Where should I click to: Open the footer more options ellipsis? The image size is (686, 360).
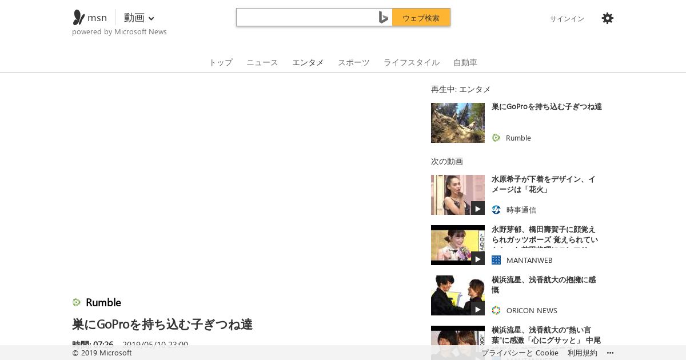coord(610,353)
